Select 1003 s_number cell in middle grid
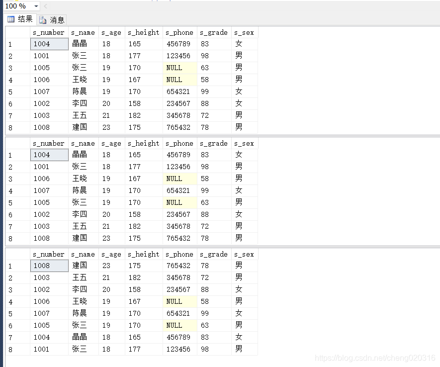Screen dimensions: 440x367 coord(49,226)
